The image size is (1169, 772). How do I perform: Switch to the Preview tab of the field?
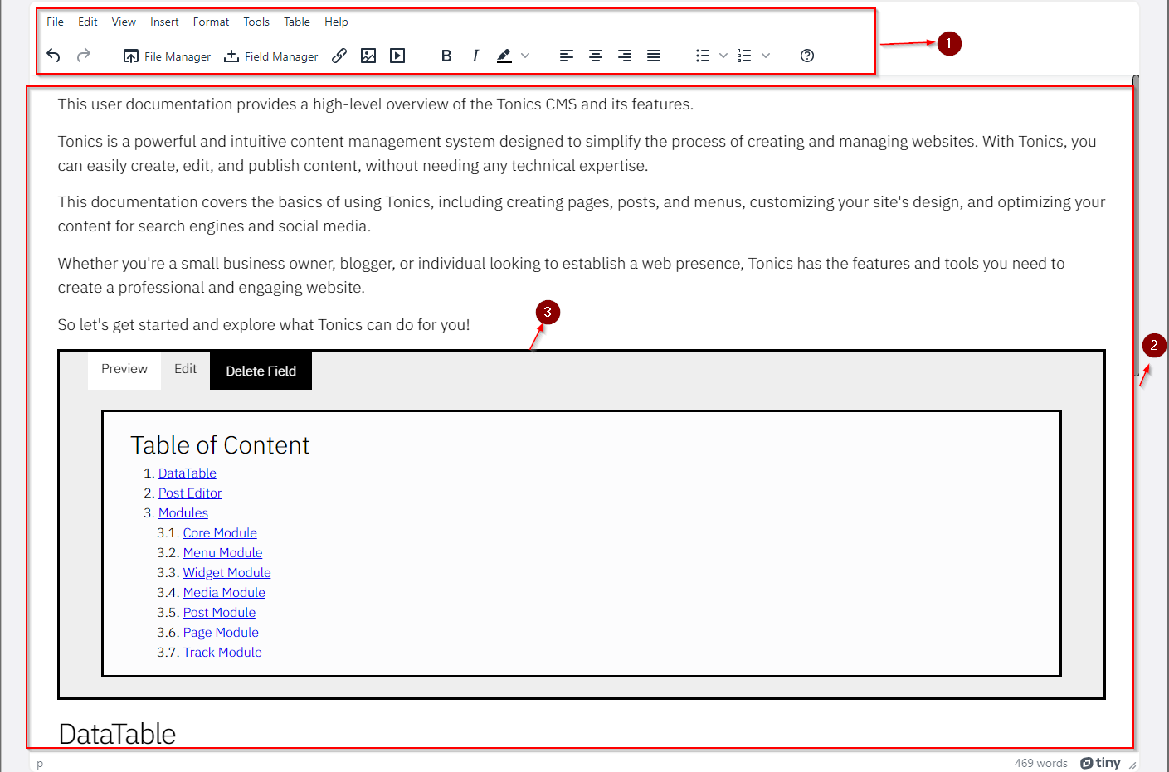pyautogui.click(x=124, y=369)
